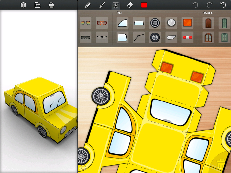This screenshot has height=173, width=231.
Task: Open the 3D model cube menu
Action: pyautogui.click(x=23, y=5)
